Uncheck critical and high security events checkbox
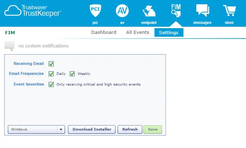This screenshot has width=246, height=148. click(51, 84)
